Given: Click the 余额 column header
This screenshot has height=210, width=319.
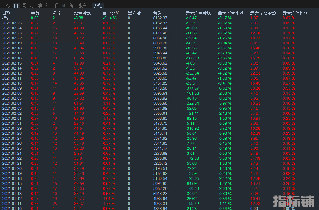Looking at the screenshot, I should [x=157, y=13].
